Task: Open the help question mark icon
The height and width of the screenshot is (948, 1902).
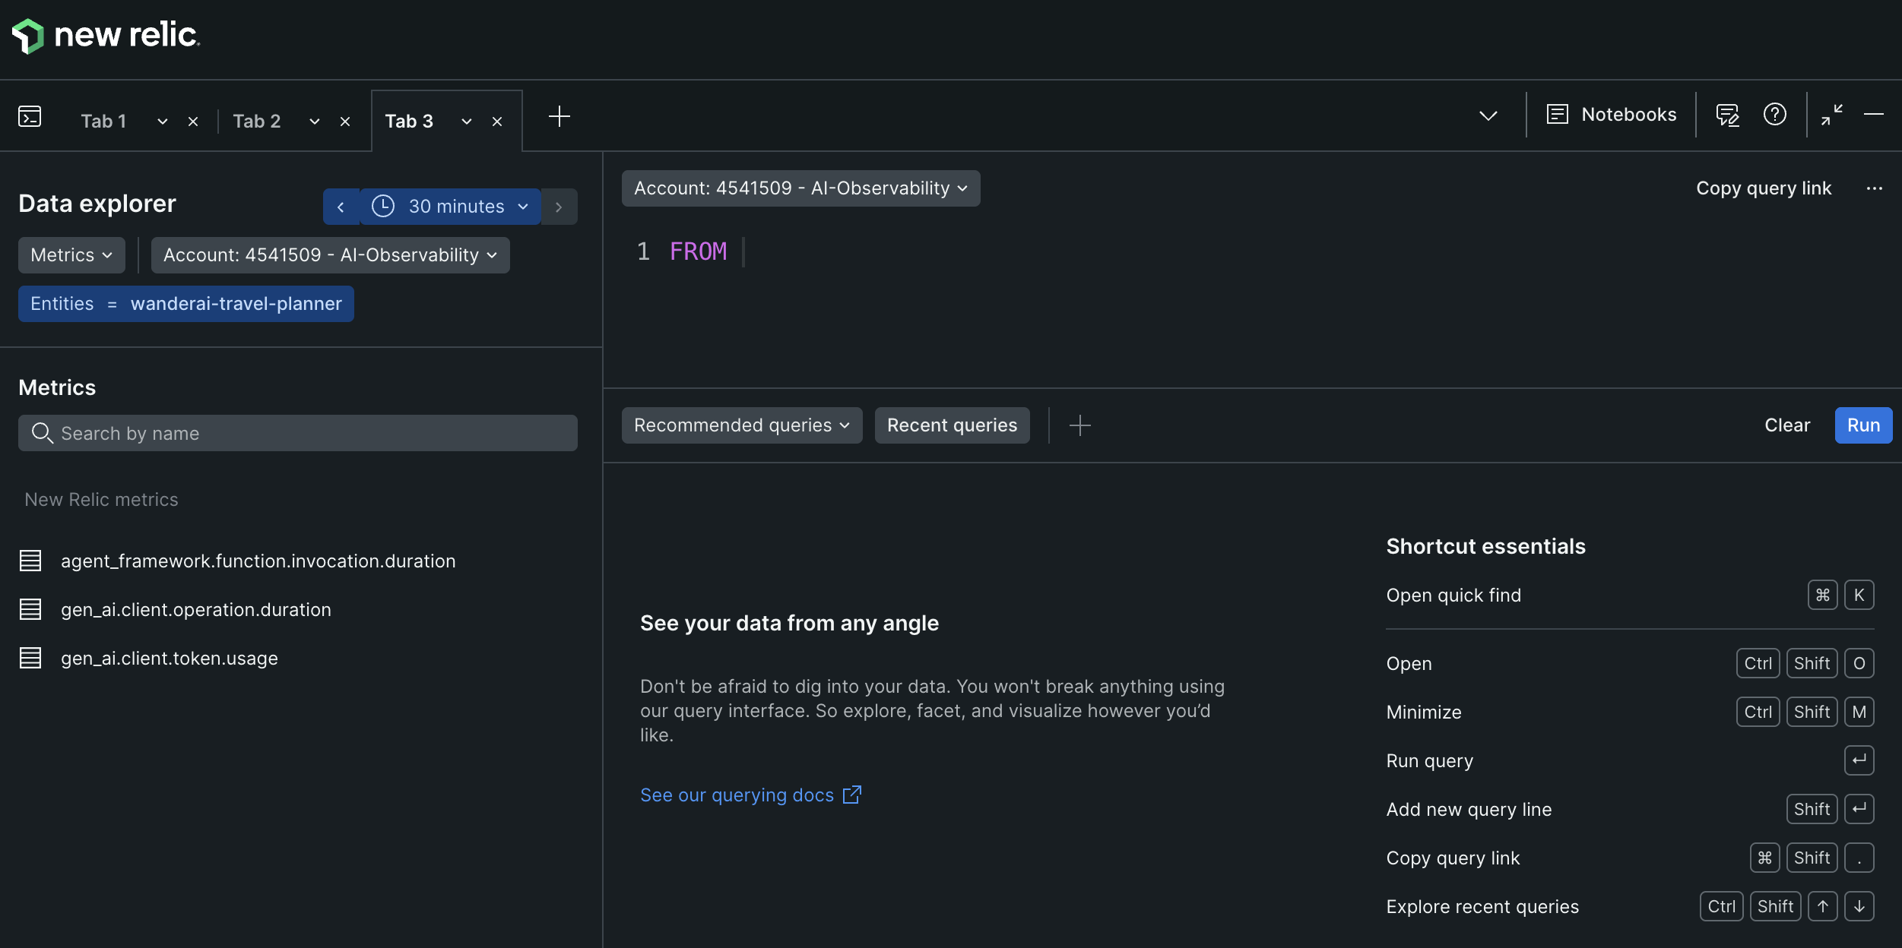Action: [1774, 115]
